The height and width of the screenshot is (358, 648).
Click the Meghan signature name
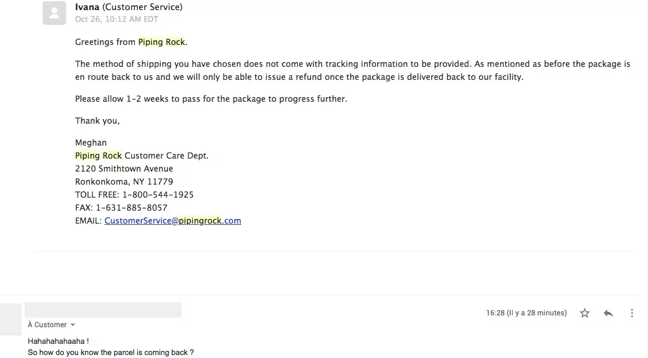pyautogui.click(x=91, y=143)
